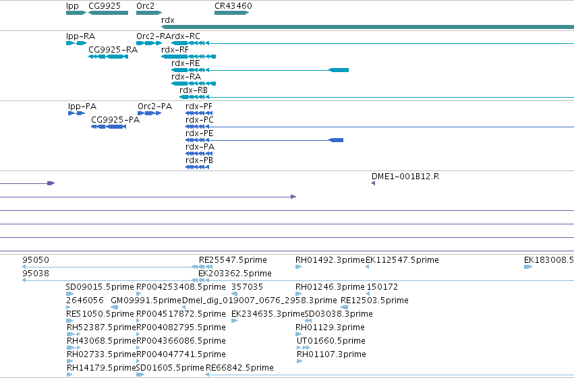Click the RP004517872.5prime EST label
Viewport: 574px width, 378px height.
coord(181,315)
